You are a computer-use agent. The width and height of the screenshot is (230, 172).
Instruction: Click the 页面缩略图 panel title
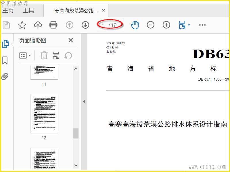[32, 40]
